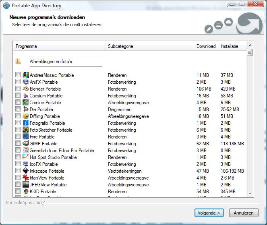Click the Cornice Portable icon
The width and height of the screenshot is (267, 225).
coord(26,102)
